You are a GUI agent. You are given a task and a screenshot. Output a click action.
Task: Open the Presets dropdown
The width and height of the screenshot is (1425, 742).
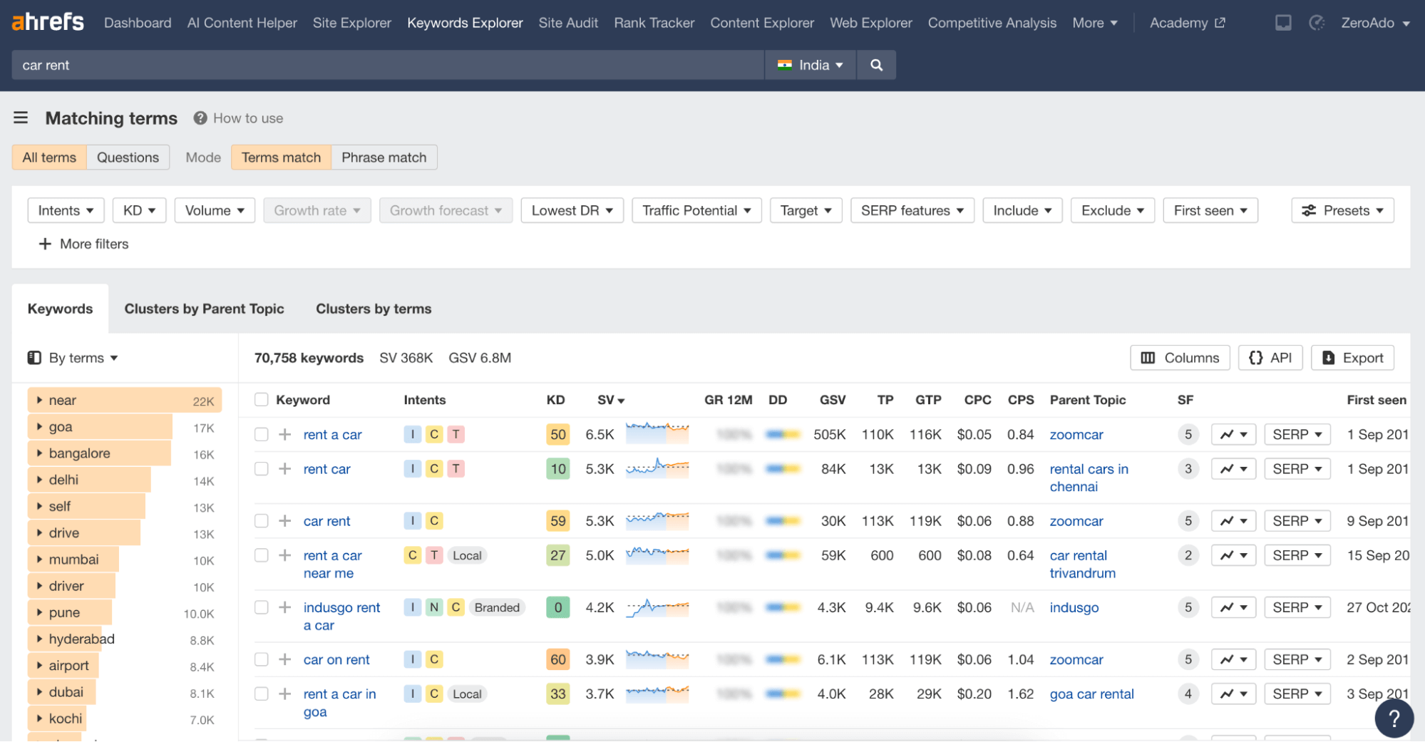pyautogui.click(x=1342, y=210)
